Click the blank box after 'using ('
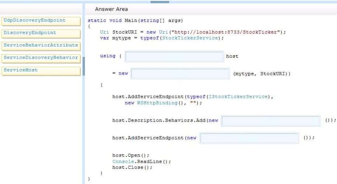This screenshot has height=184, width=337. (174, 57)
